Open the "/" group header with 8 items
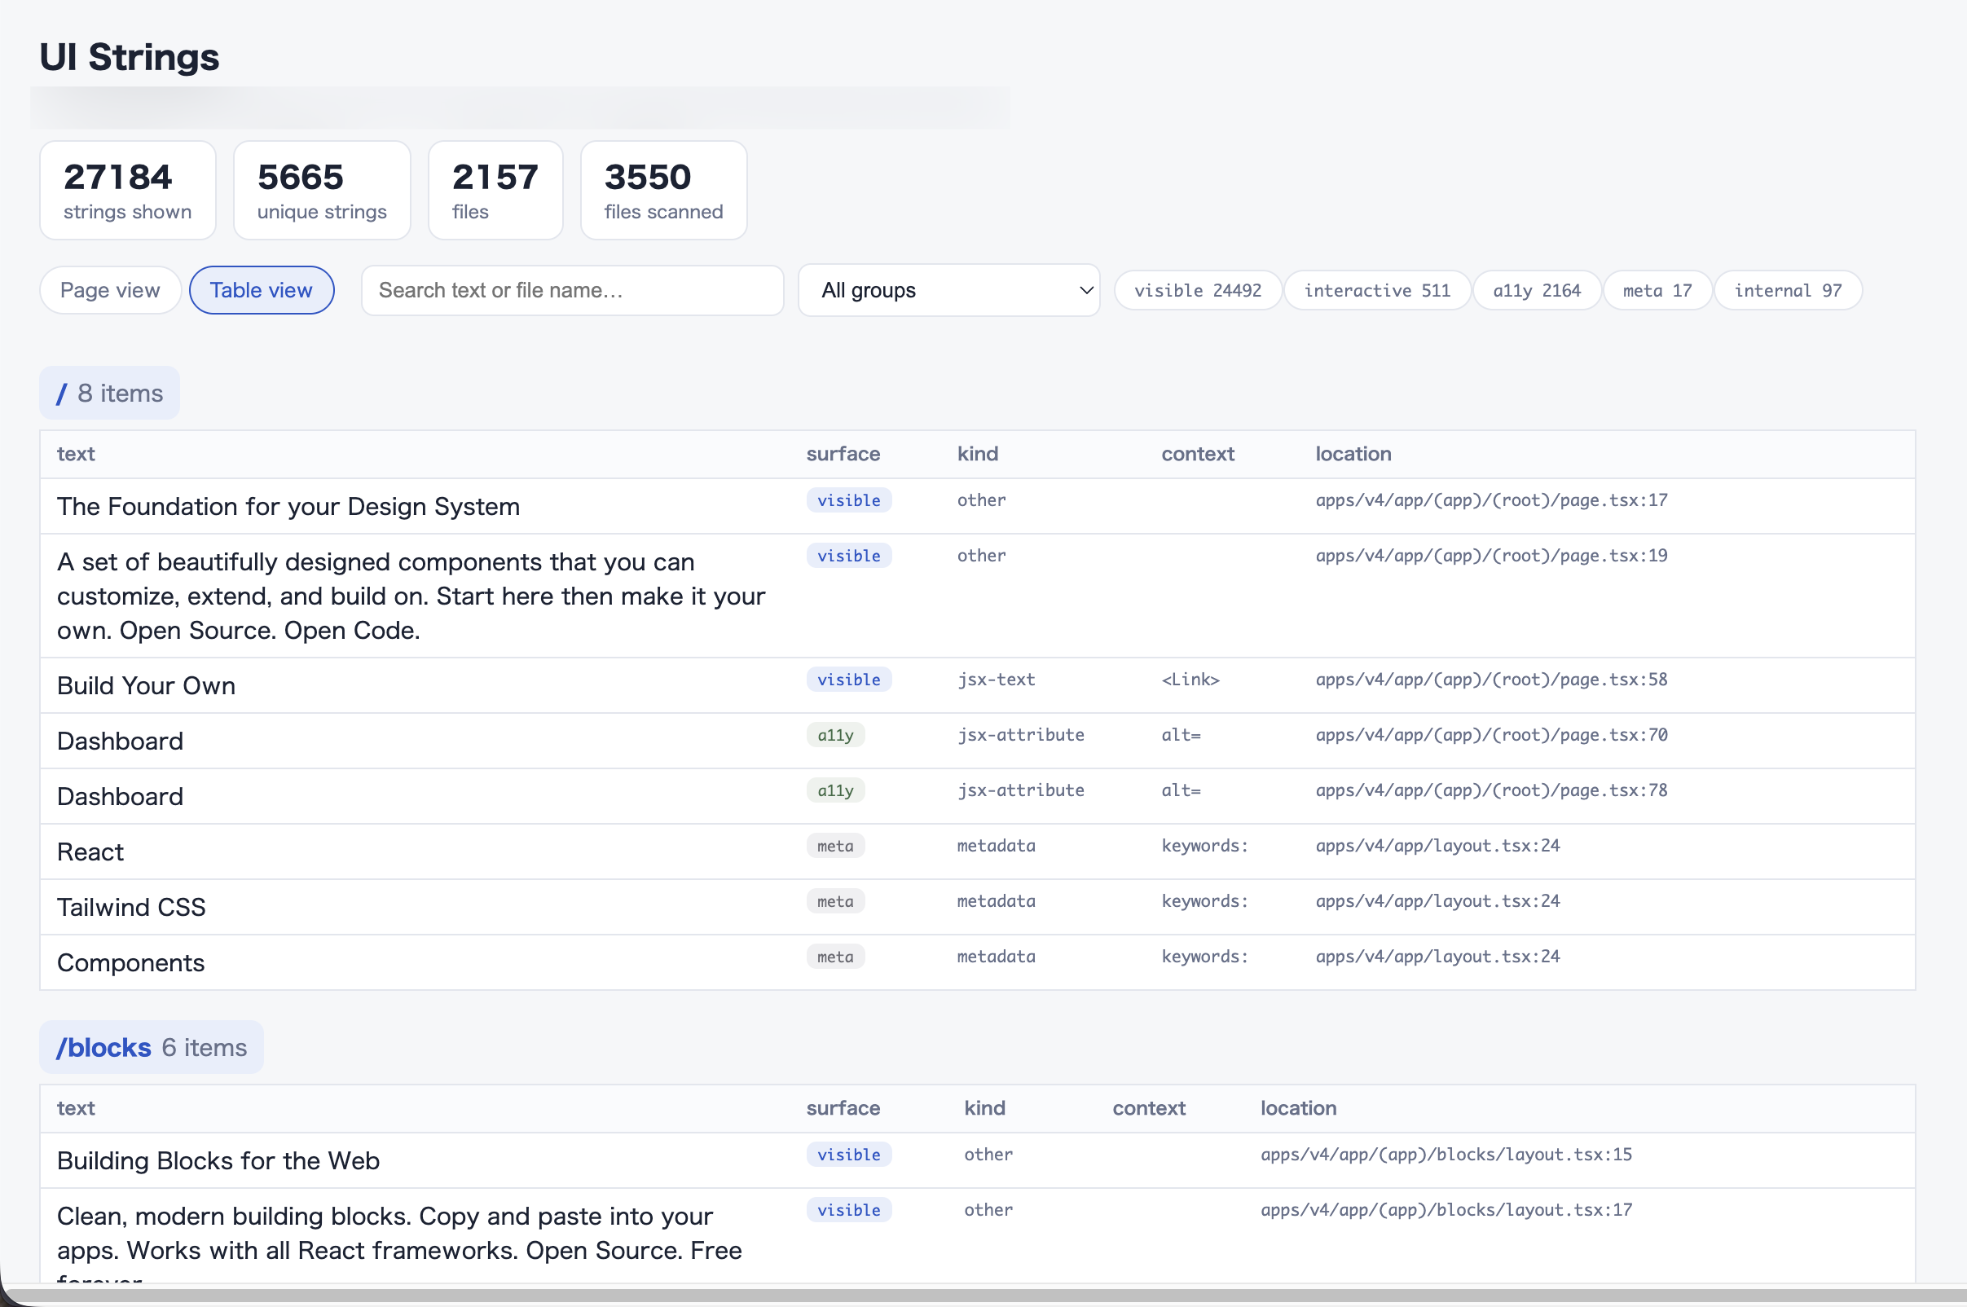1967x1307 pixels. coord(109,393)
